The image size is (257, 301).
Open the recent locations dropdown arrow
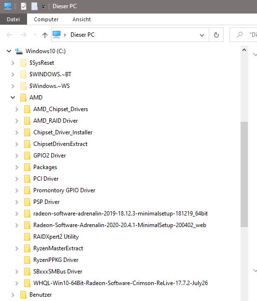pyautogui.click(x=35, y=35)
